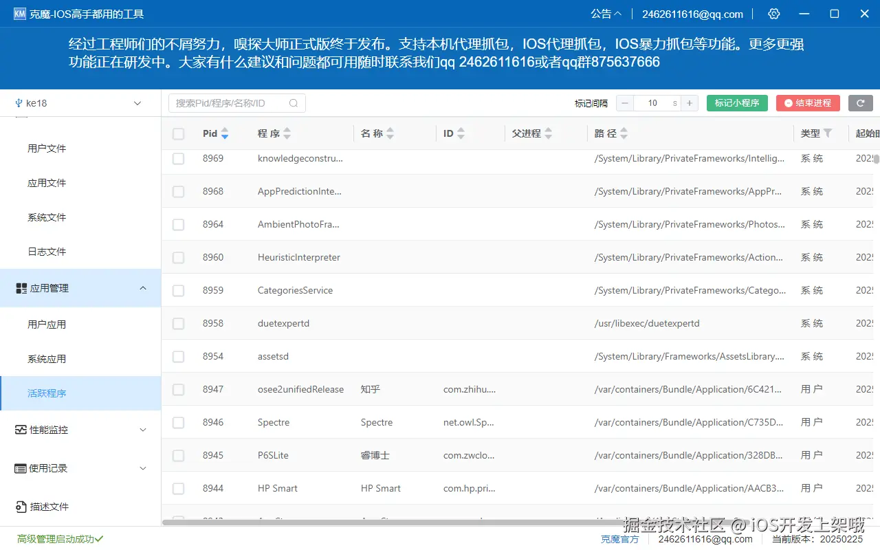Check the HP Smart row checkbox
This screenshot has height=550, width=880.
point(178,489)
